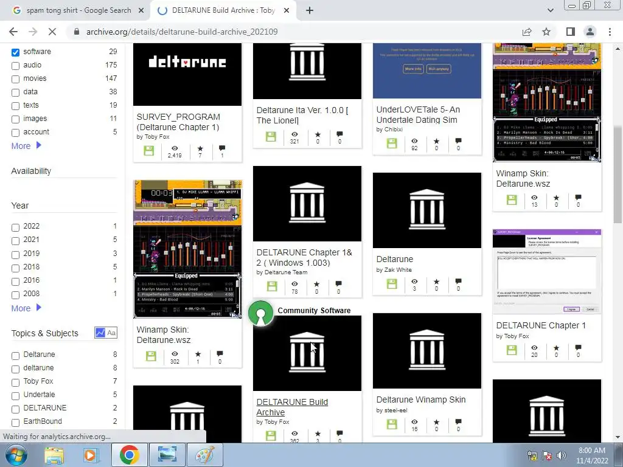Click views eye icon on SURVEY_PROGRAM card
The image size is (623, 467).
coord(175,148)
